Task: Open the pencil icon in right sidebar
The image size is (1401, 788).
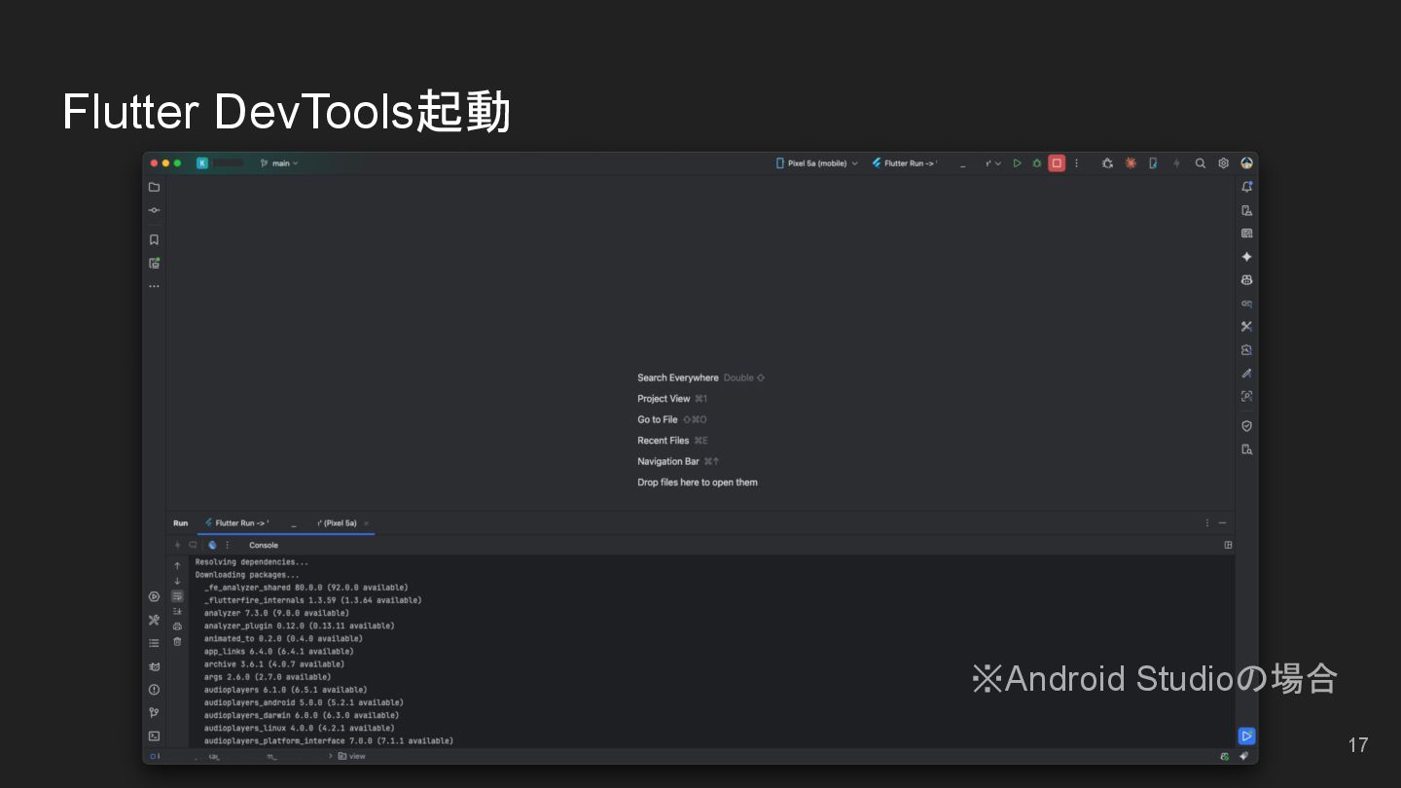Action: pyautogui.click(x=1247, y=374)
